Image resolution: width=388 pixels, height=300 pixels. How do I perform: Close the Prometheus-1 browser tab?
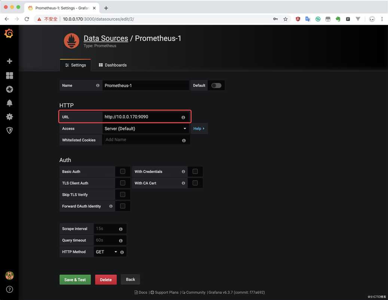[94, 8]
